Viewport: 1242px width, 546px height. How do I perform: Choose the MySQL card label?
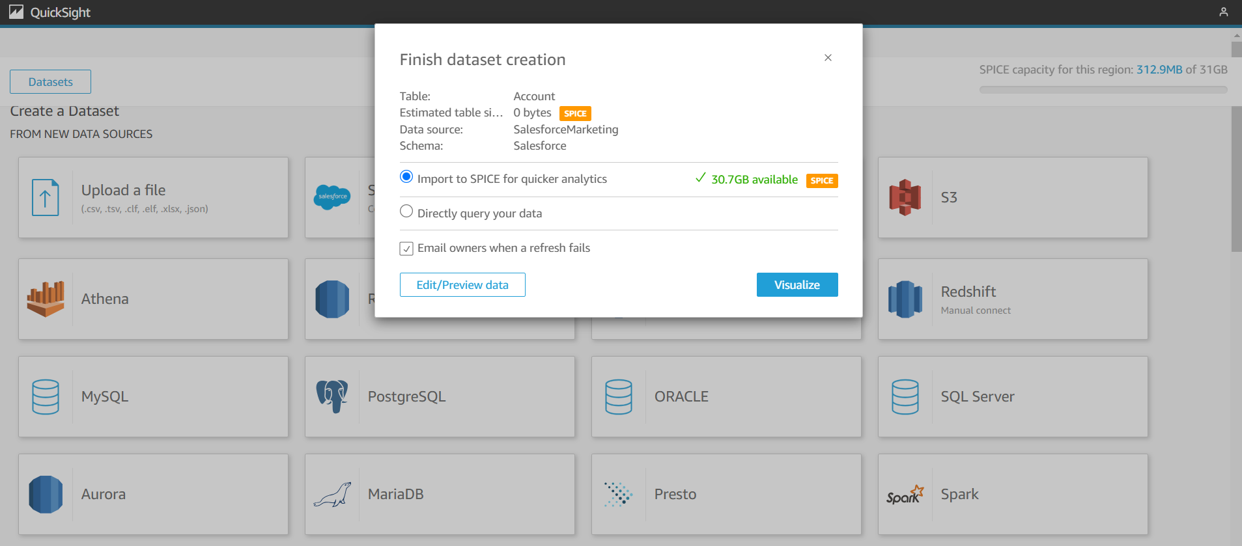105,396
